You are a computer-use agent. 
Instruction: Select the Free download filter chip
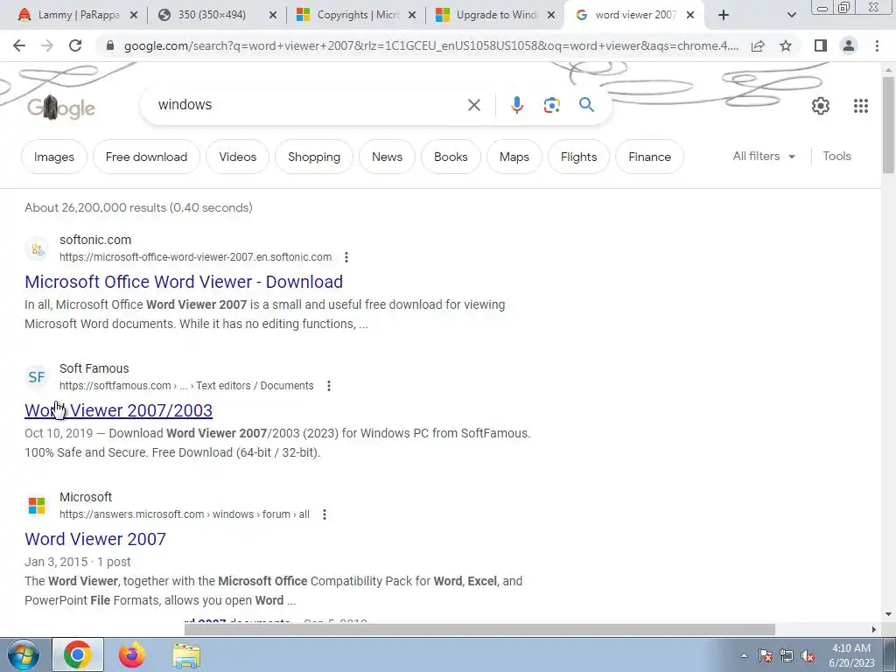pyautogui.click(x=146, y=157)
